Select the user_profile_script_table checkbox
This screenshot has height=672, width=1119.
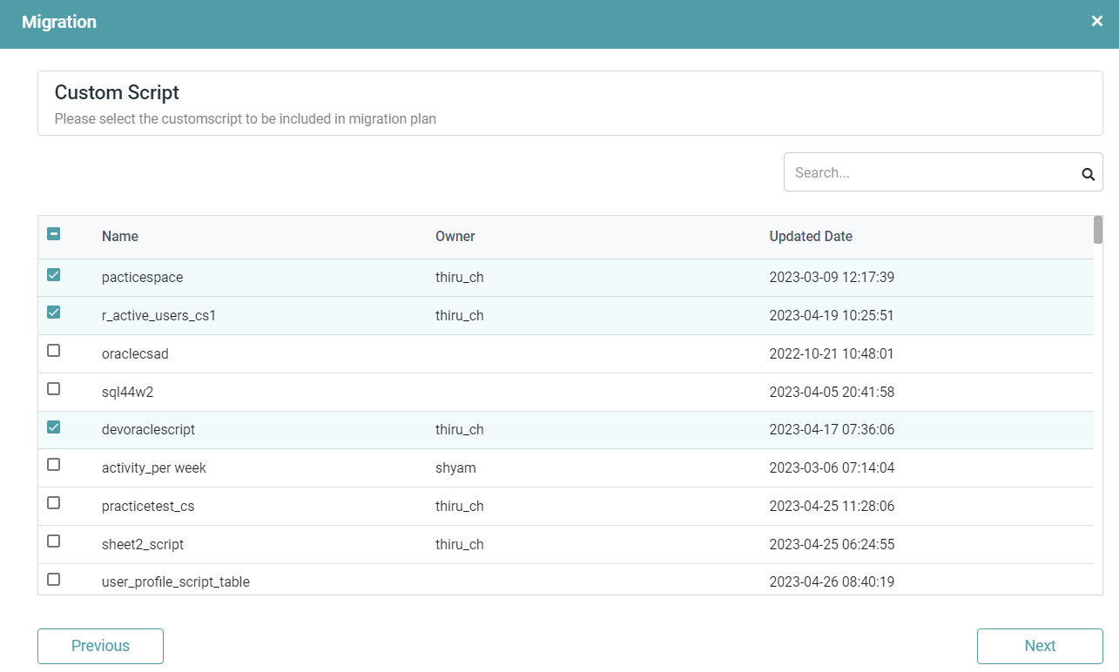53,579
